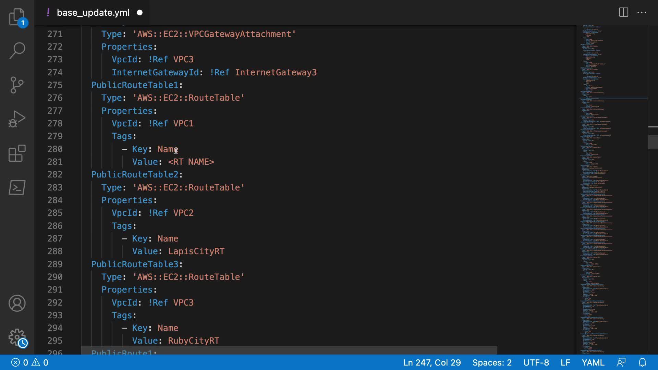
Task: Open the UTF-8 encoding selector
Action: 536,362
